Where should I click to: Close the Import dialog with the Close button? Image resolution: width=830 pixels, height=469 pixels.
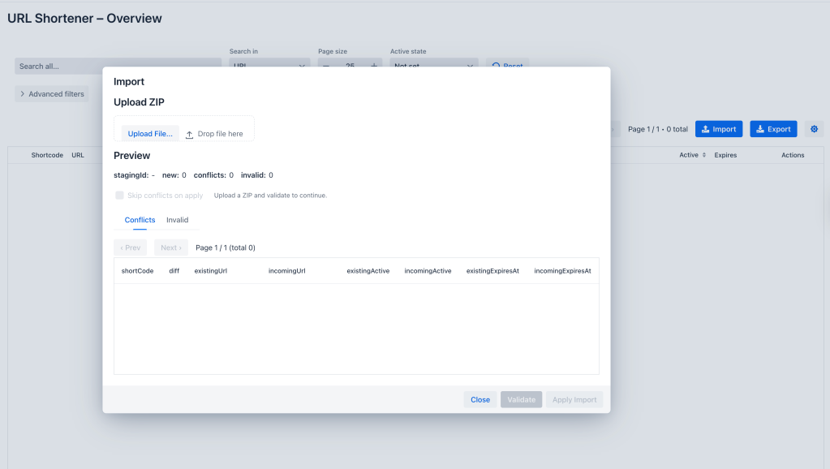point(480,399)
